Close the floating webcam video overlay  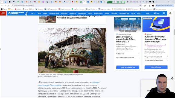pos(172,78)
